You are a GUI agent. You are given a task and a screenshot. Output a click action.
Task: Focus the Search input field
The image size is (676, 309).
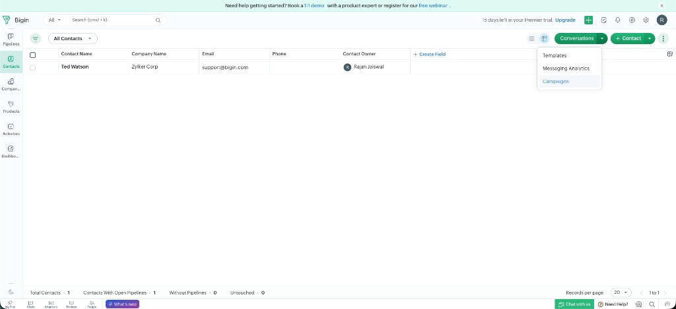point(112,20)
